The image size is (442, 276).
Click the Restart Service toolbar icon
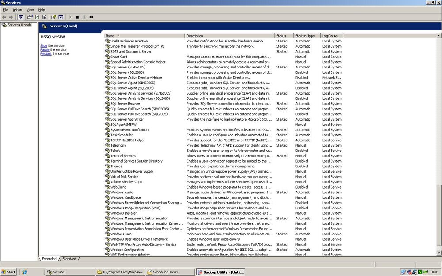[91, 17]
